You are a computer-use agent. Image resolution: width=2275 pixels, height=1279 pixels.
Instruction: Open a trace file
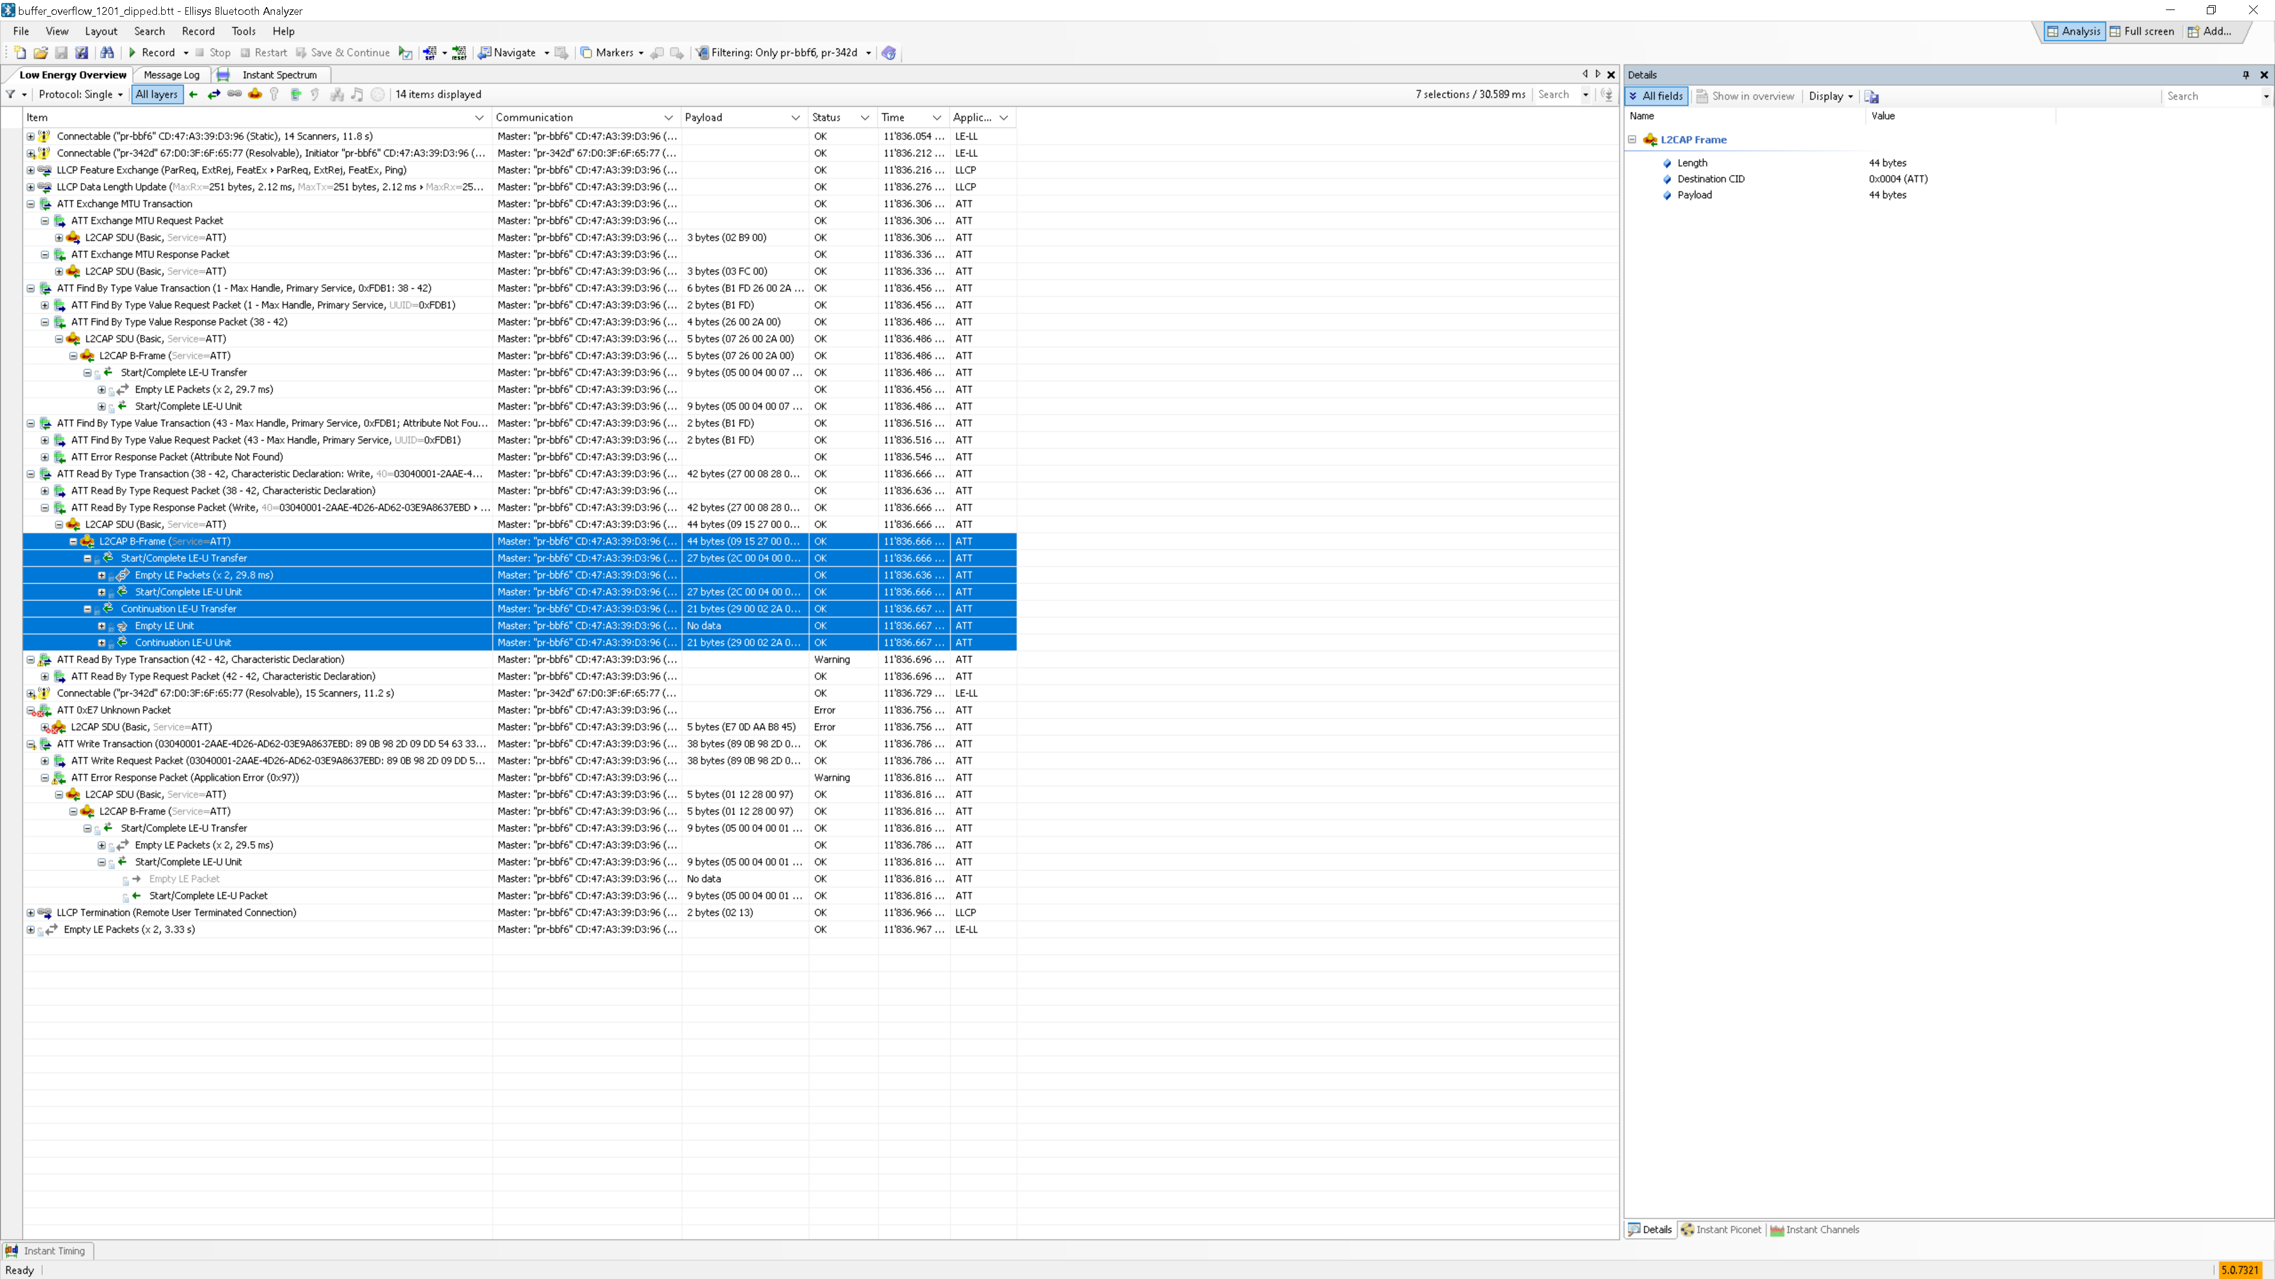pyautogui.click(x=40, y=52)
